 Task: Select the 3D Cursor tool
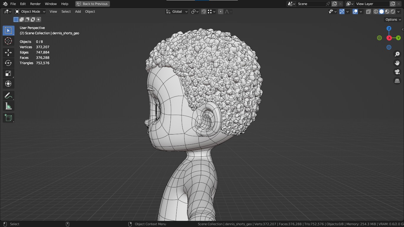(8, 41)
